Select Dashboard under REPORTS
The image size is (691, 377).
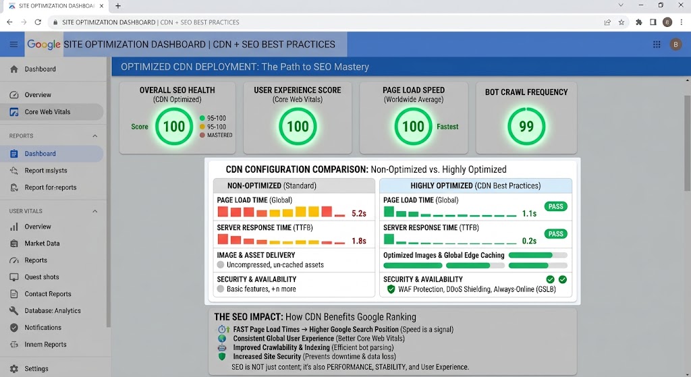pos(52,154)
